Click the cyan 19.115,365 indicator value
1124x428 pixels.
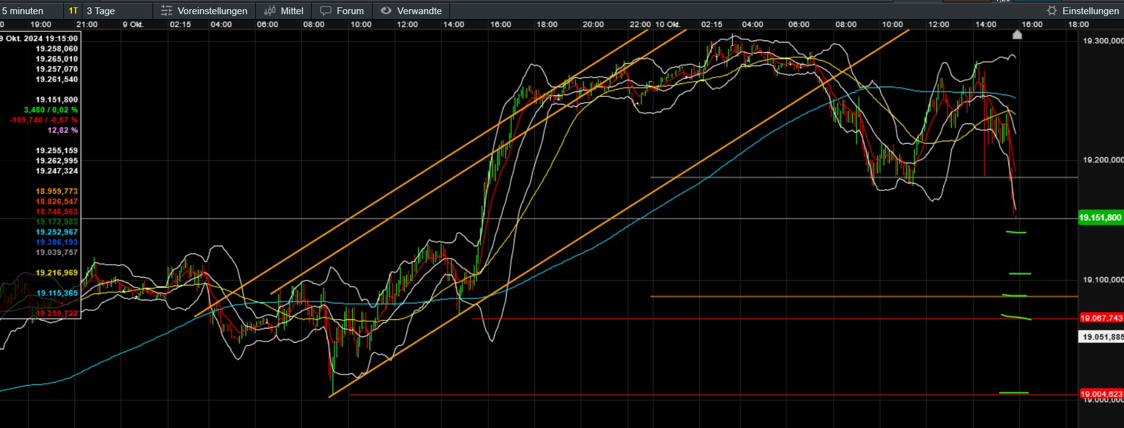(x=57, y=293)
